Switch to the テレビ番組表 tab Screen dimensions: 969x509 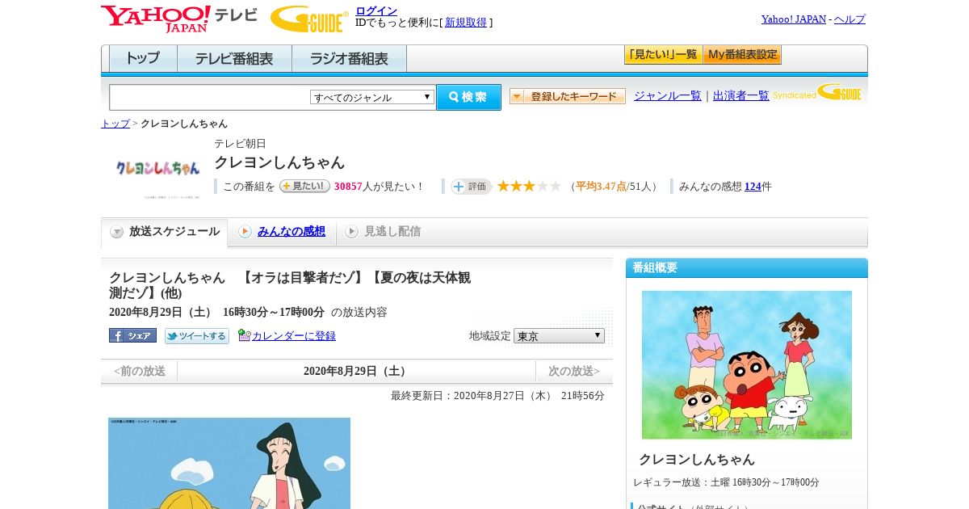click(234, 59)
